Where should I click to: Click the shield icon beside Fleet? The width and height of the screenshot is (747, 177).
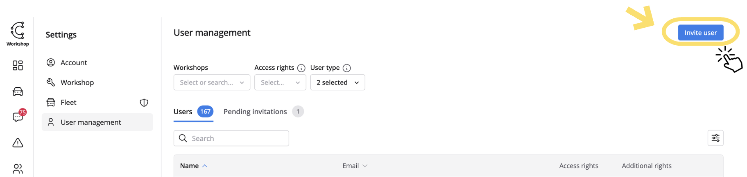pos(144,102)
